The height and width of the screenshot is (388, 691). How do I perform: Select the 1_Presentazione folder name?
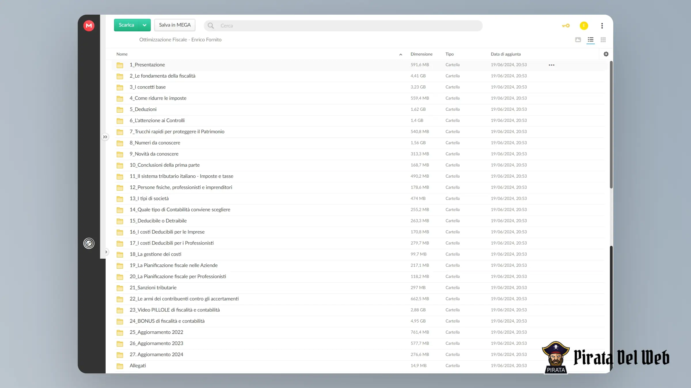pos(147,65)
